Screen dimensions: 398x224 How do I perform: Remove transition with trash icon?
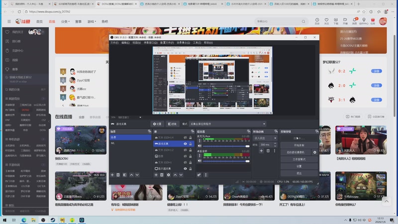[x=268, y=151]
